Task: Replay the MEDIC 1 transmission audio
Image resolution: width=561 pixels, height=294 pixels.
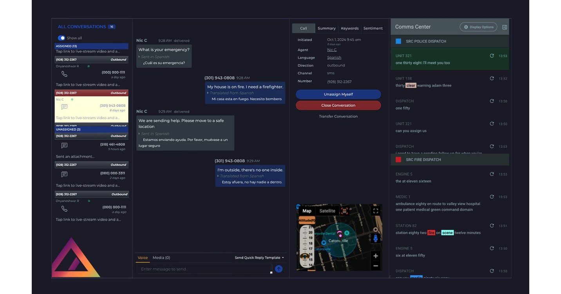Action: 492,197
